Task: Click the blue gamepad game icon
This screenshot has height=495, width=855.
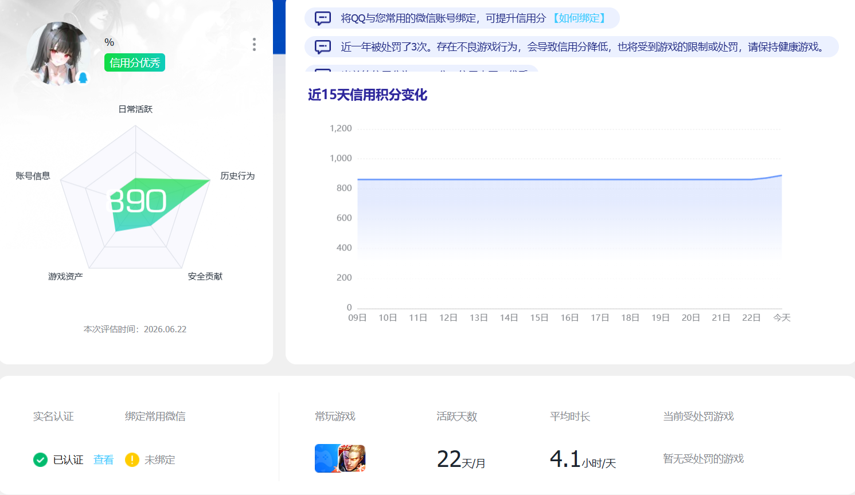Action: pos(327,458)
